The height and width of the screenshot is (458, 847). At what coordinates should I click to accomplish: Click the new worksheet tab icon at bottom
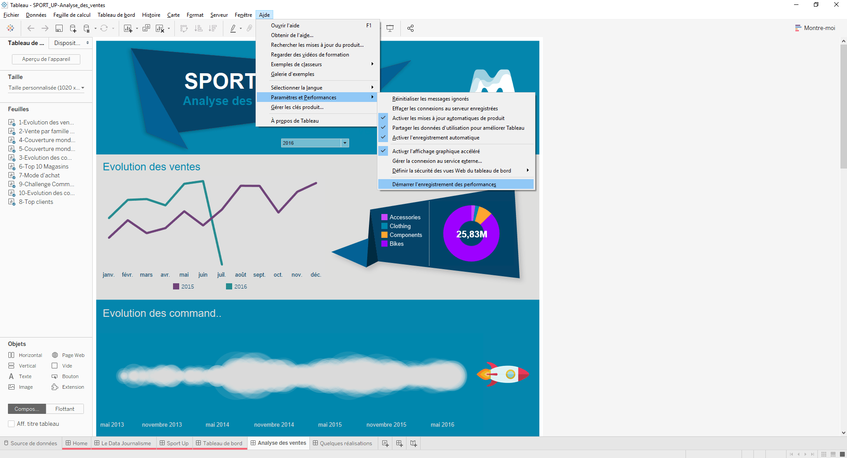[x=385, y=443]
